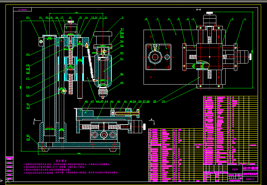267x185 pixels.
Task: Select part number label 55
Action: (122, 37)
